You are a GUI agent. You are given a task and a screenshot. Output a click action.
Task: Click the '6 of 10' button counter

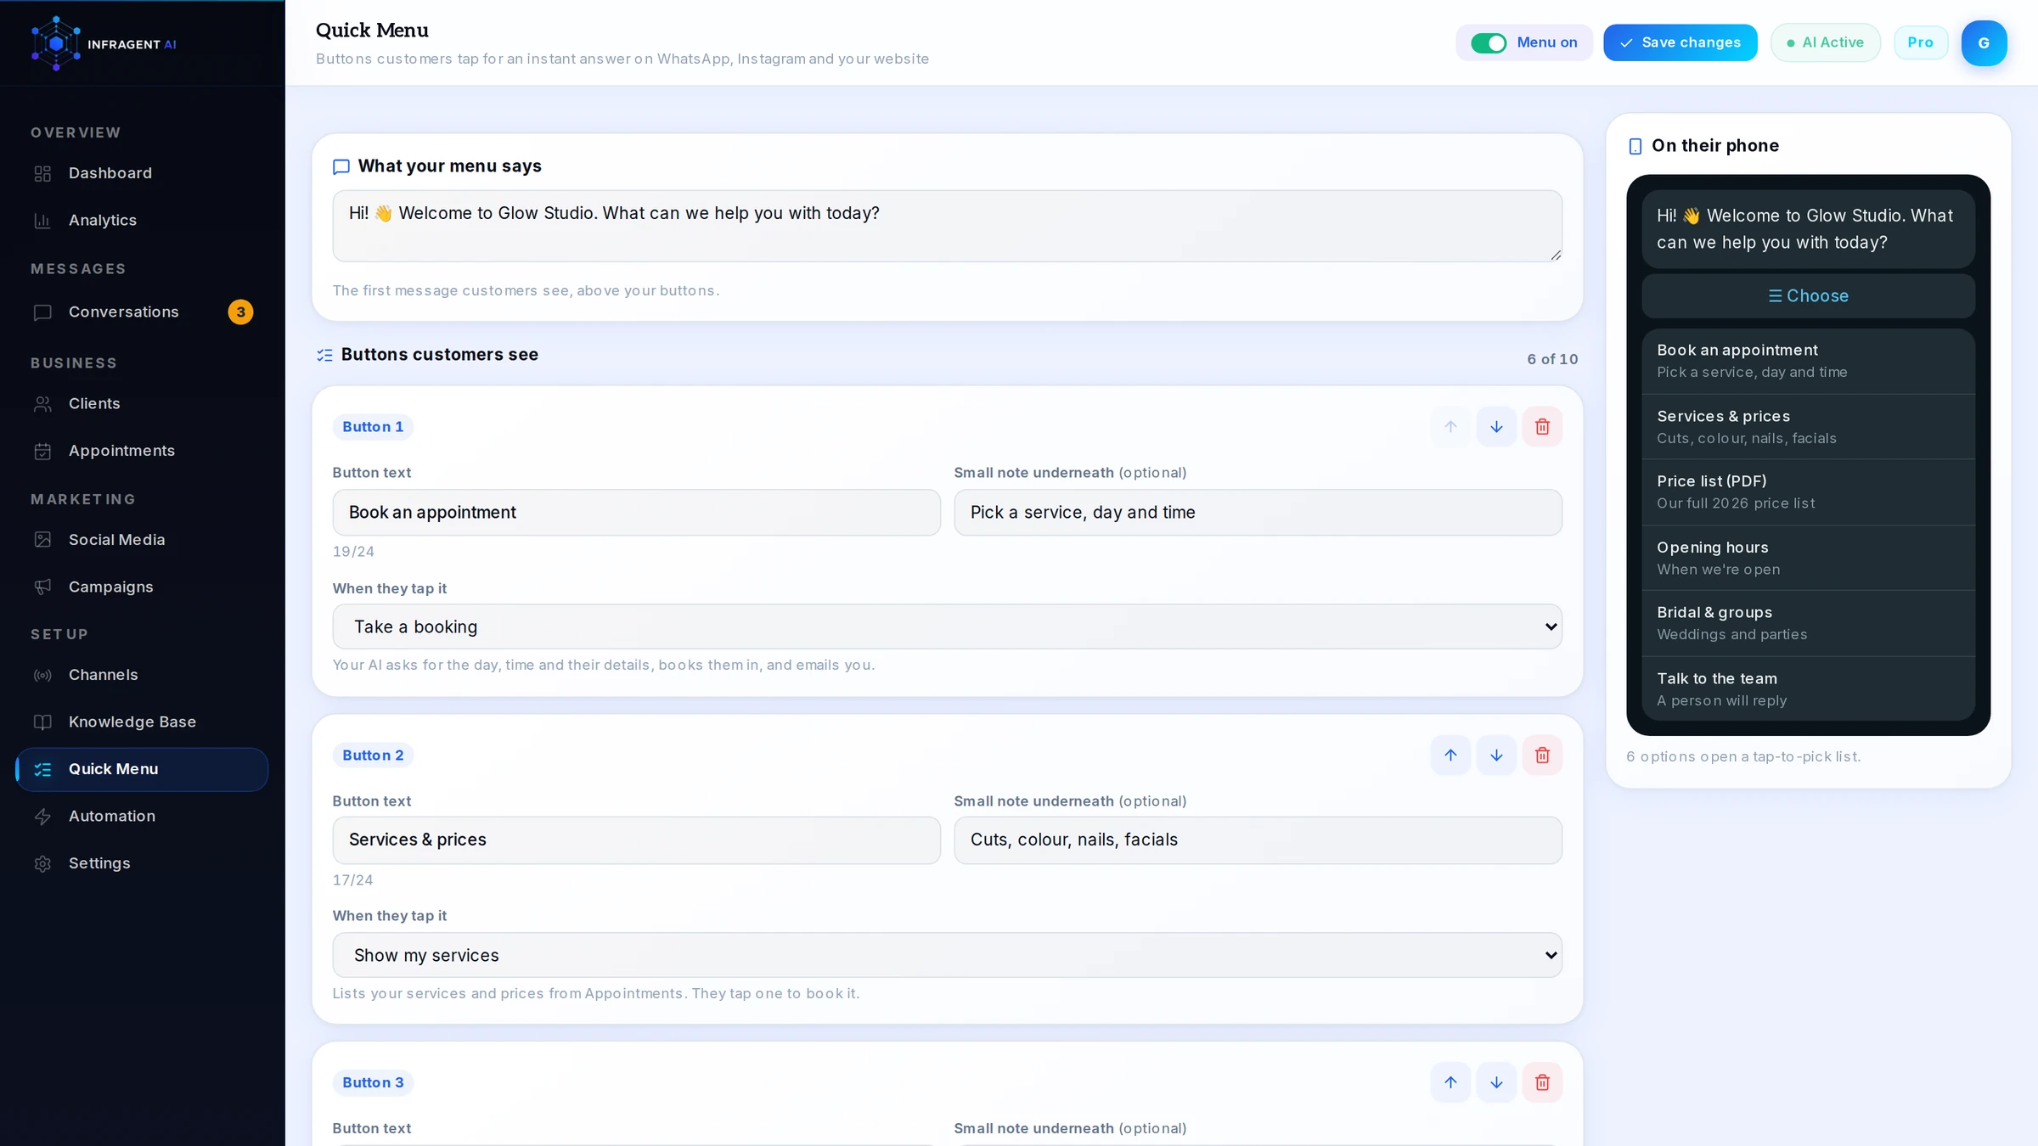[1552, 359]
